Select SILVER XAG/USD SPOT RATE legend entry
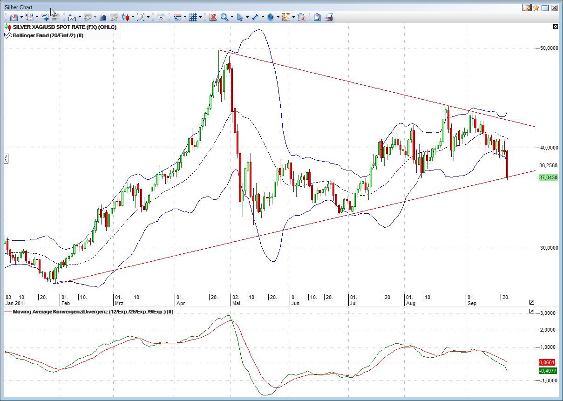The height and width of the screenshot is (401, 563). (64, 27)
